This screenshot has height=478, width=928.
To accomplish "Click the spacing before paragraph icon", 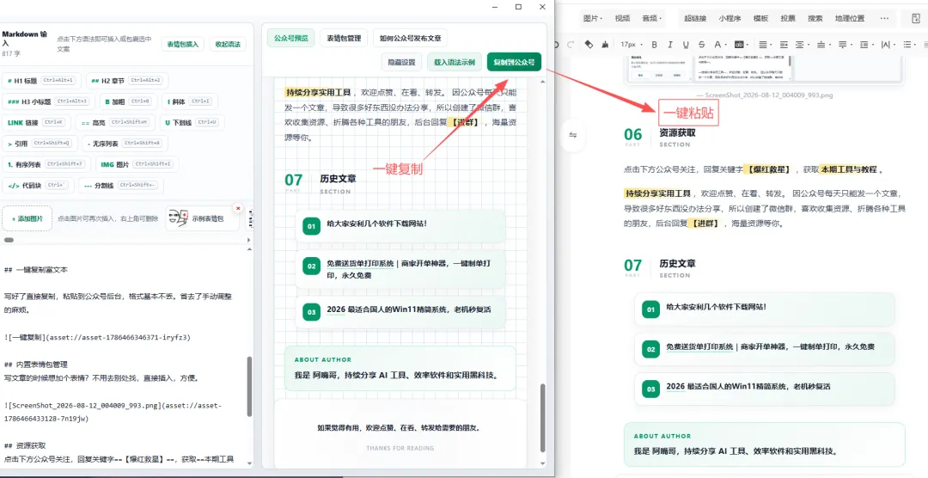I will 821,45.
